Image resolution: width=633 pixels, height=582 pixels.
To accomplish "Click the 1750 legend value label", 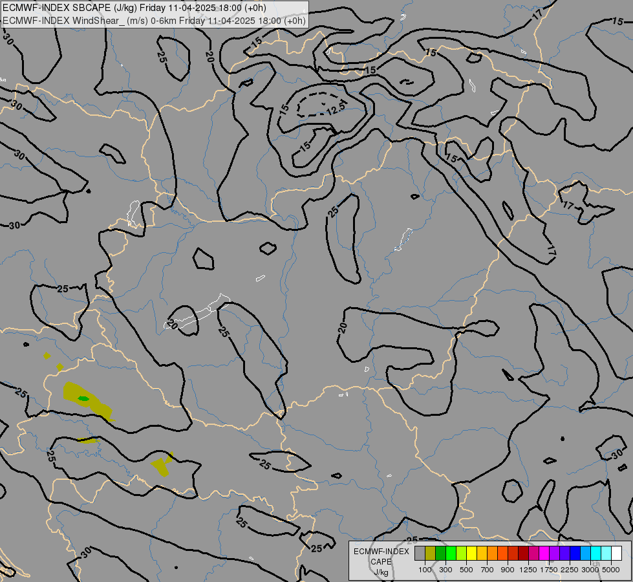I will 549,570.
